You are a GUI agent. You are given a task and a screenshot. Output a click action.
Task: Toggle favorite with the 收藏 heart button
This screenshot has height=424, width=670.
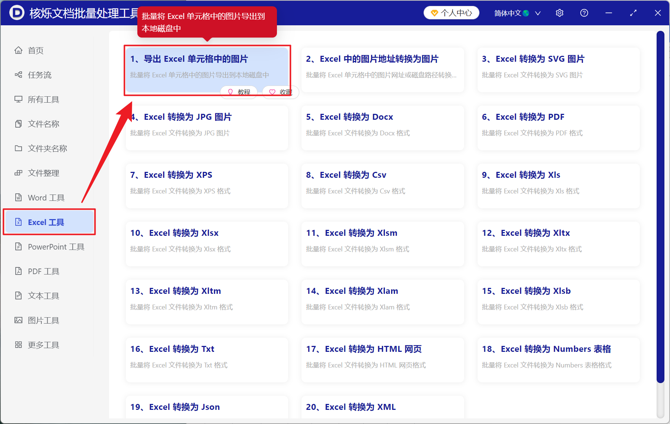[280, 92]
